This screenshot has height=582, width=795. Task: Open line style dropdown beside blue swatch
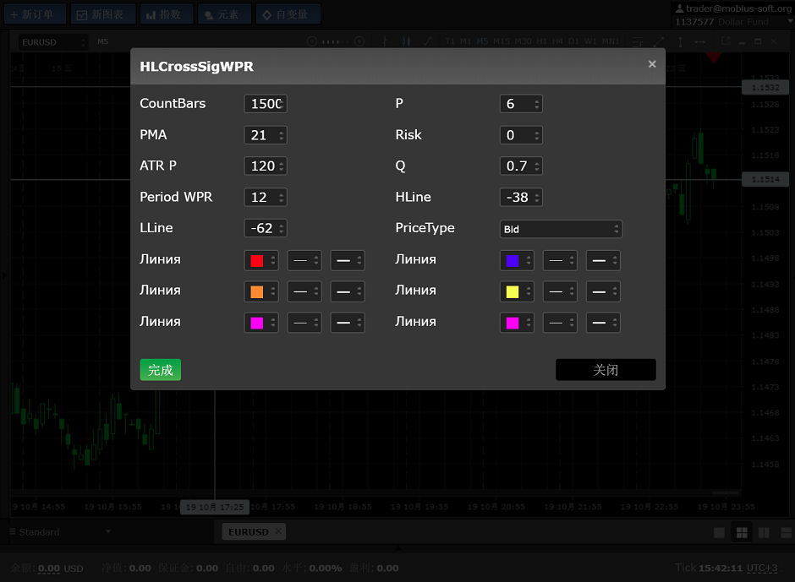[x=560, y=261]
